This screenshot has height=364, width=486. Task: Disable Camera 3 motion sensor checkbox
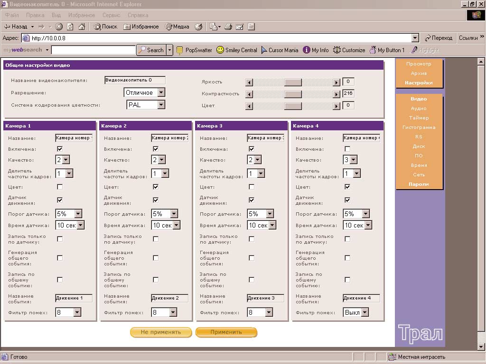[x=252, y=200]
